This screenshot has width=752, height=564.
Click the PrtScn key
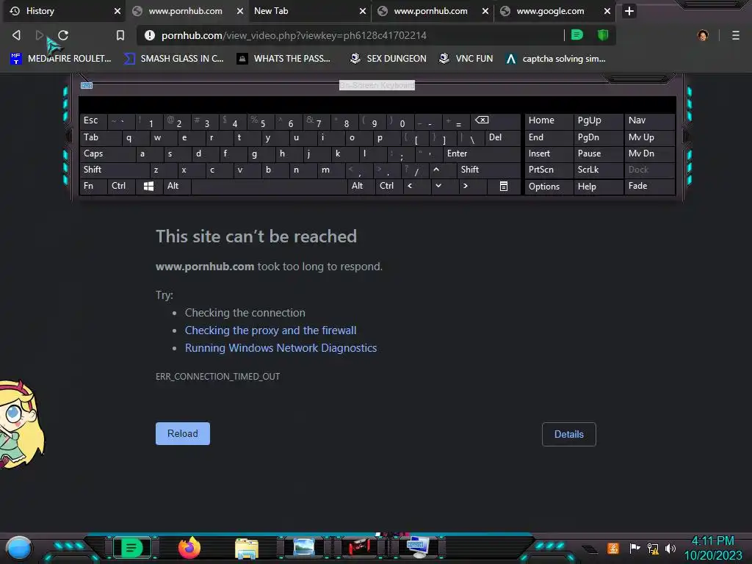(x=549, y=170)
